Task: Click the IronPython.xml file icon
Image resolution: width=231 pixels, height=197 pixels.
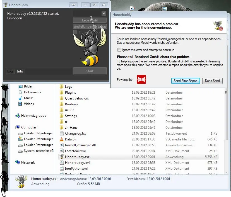Action: [62, 169]
